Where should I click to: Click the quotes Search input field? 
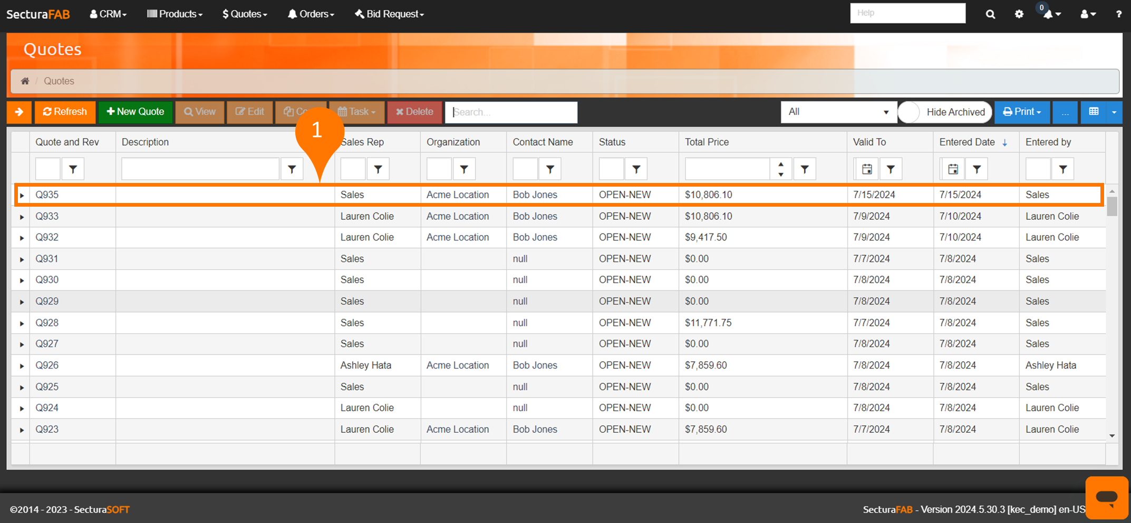click(511, 112)
